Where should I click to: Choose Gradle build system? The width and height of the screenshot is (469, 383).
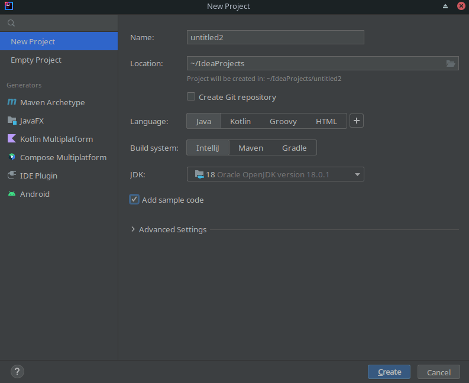pyautogui.click(x=295, y=148)
